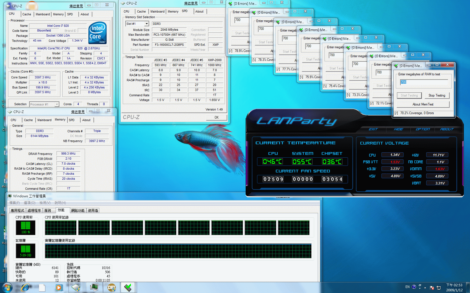This screenshot has height=293, width=470.
Task: Open the 選項(O) menu in Task Manager
Action: pyautogui.click(x=30, y=203)
